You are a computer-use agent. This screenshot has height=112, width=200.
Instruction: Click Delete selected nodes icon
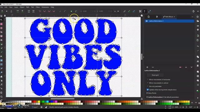[11, 11]
